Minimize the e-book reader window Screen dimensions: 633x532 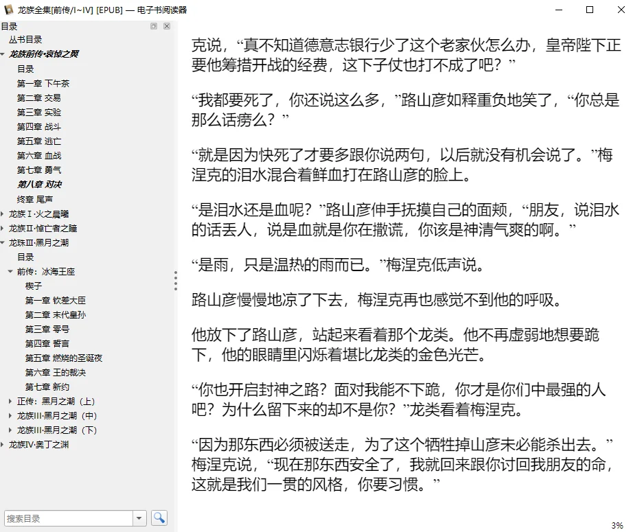pos(559,10)
